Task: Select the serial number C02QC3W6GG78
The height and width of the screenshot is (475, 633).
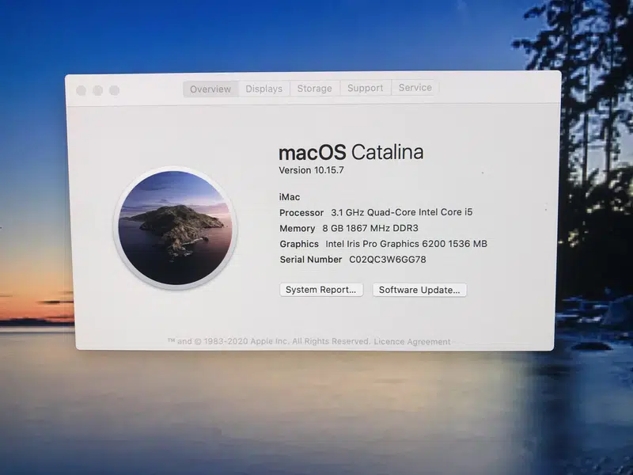Action: (388, 260)
